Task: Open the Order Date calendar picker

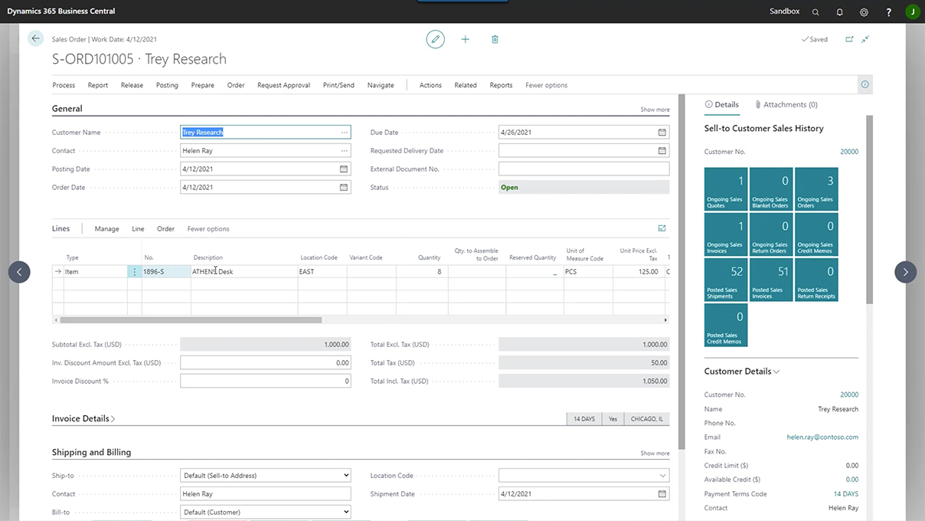Action: [x=343, y=188]
